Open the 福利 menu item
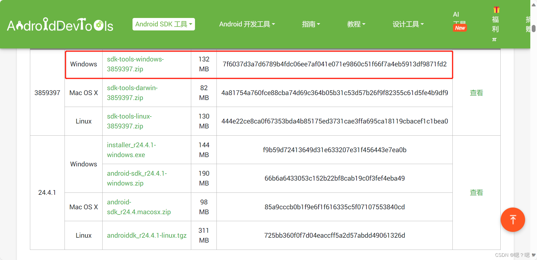The height and width of the screenshot is (260, 537). (495, 25)
